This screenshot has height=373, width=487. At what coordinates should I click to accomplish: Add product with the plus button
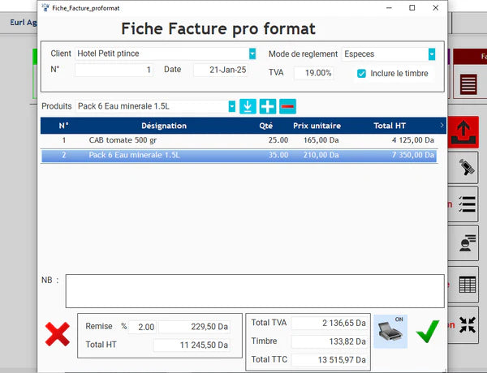point(267,106)
